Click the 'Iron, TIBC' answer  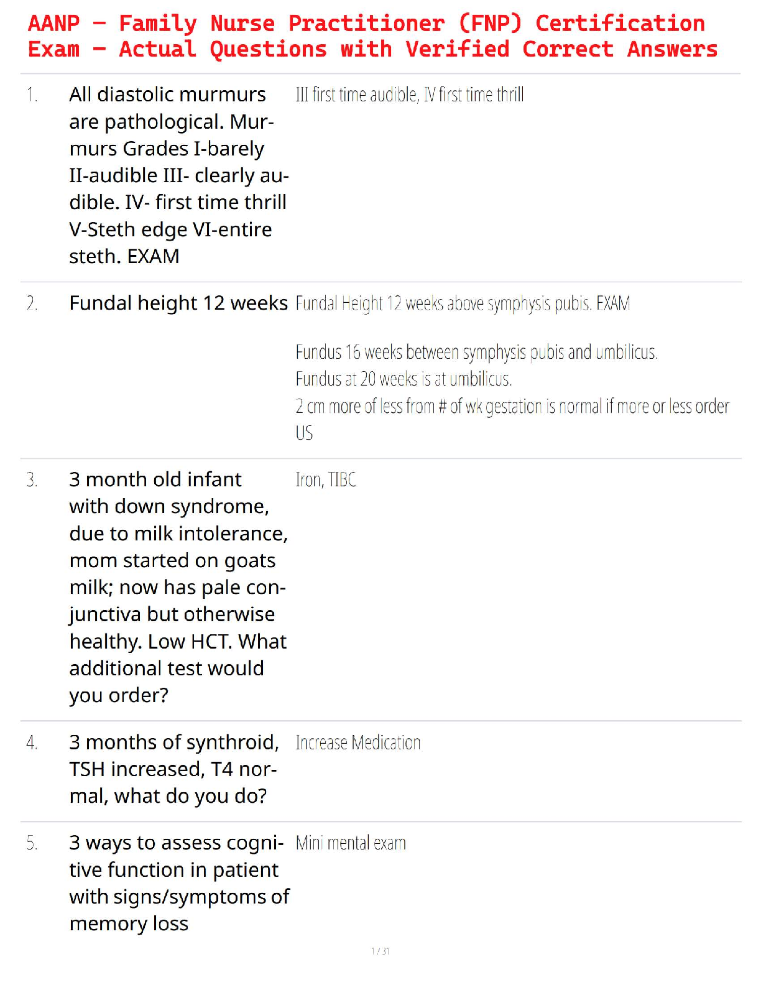click(326, 480)
